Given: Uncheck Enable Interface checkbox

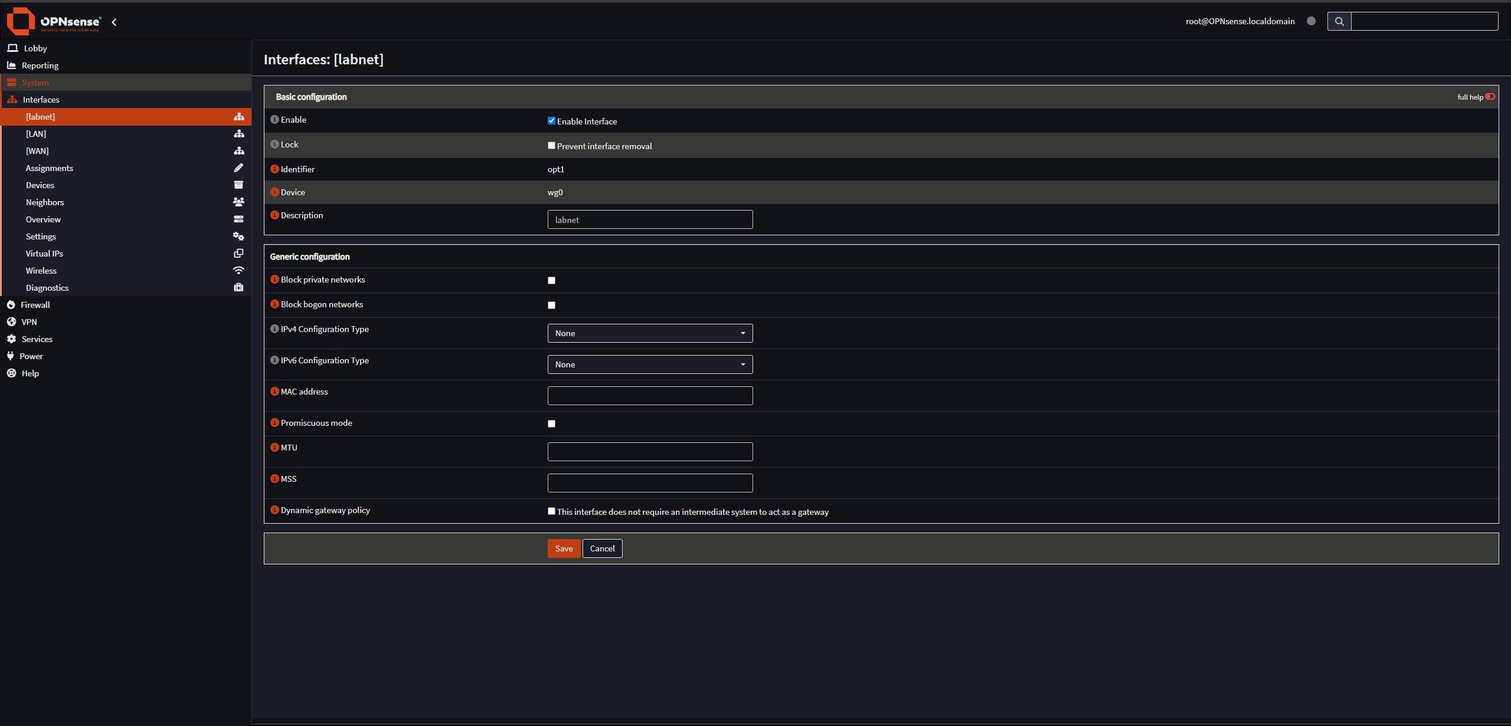Looking at the screenshot, I should (x=551, y=121).
